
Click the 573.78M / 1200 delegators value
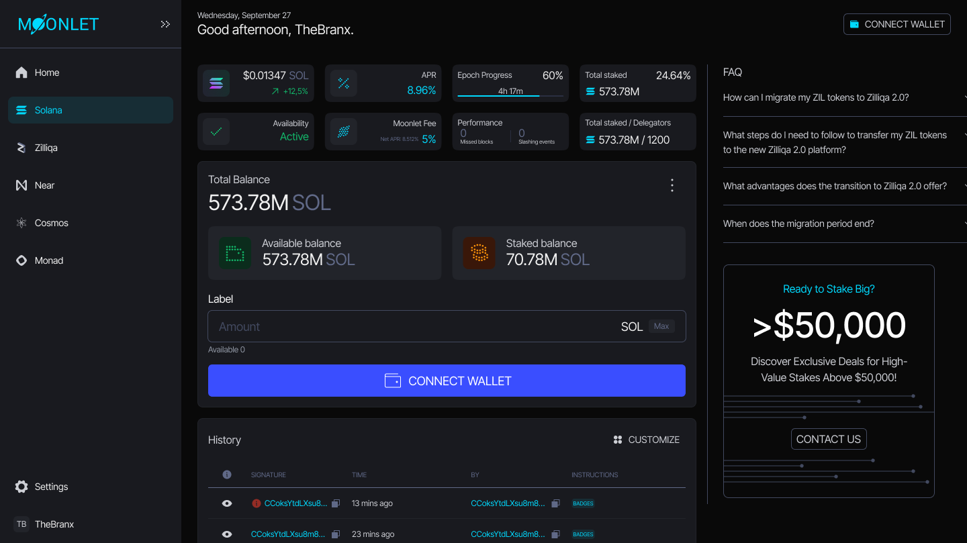click(634, 140)
